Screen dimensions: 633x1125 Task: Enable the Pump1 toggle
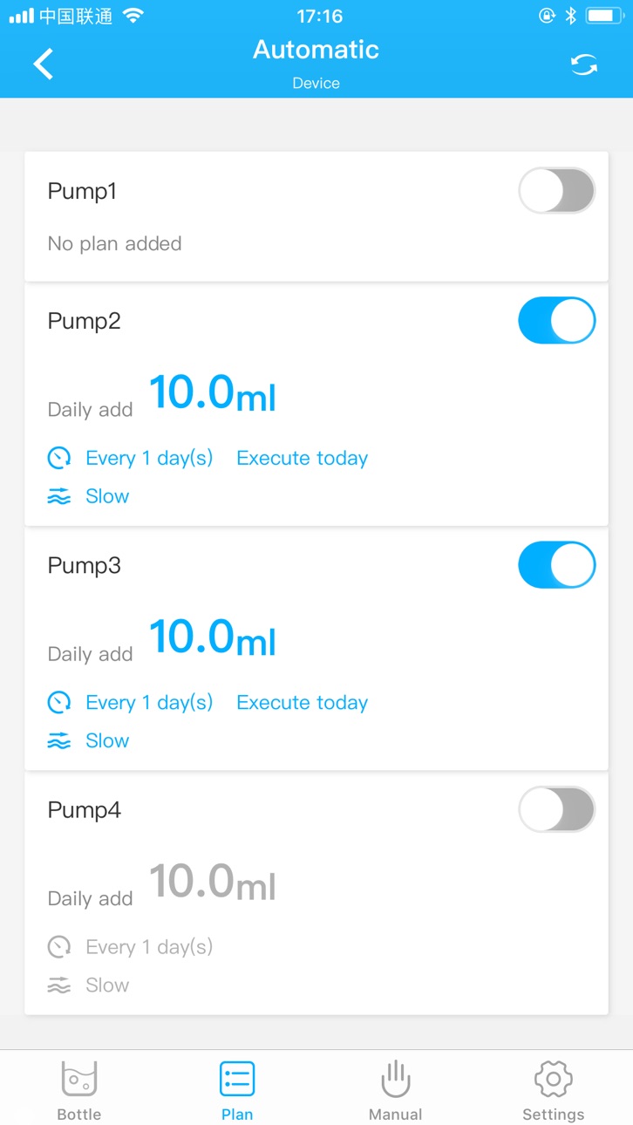tap(557, 191)
